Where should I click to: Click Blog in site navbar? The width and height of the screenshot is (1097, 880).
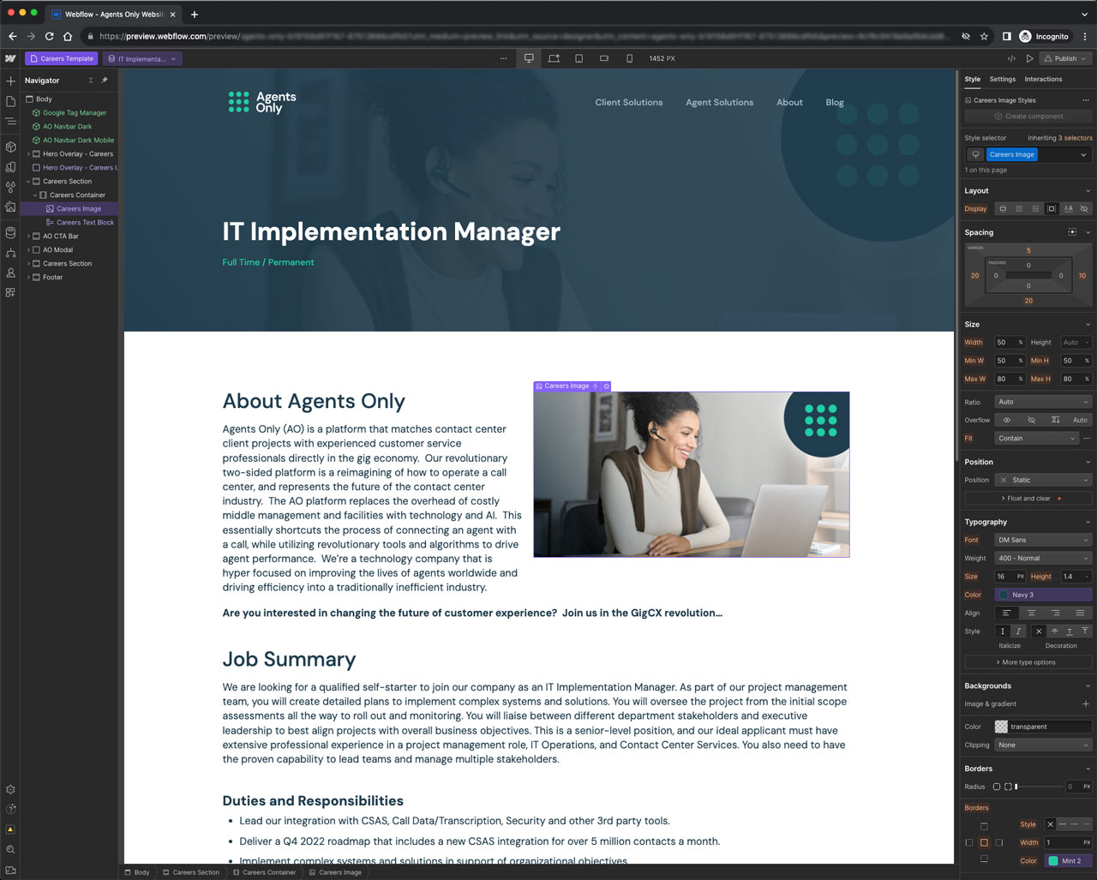835,102
